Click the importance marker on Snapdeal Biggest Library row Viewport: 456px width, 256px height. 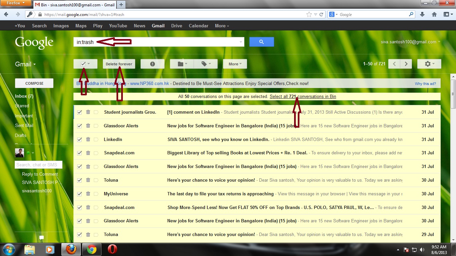pyautogui.click(x=96, y=153)
